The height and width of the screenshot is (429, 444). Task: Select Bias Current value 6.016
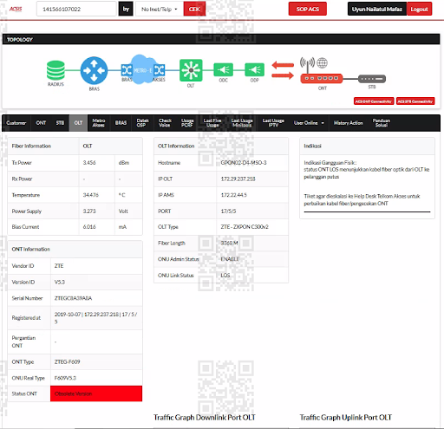[89, 227]
